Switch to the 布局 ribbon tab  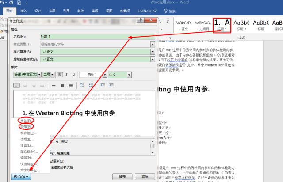coord(52,11)
